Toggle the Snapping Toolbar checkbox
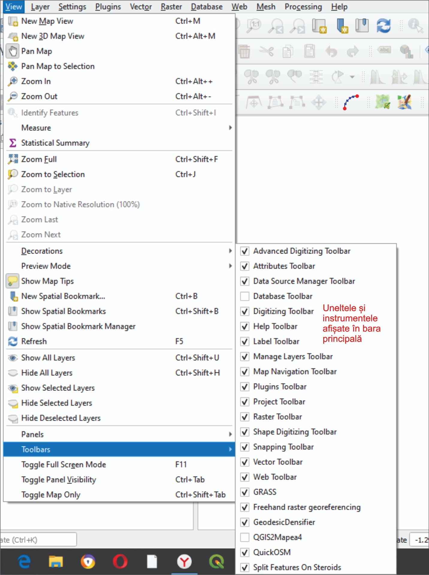 [x=245, y=447]
